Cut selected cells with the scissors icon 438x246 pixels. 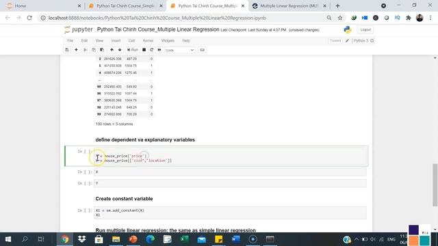pyautogui.click(x=86, y=50)
